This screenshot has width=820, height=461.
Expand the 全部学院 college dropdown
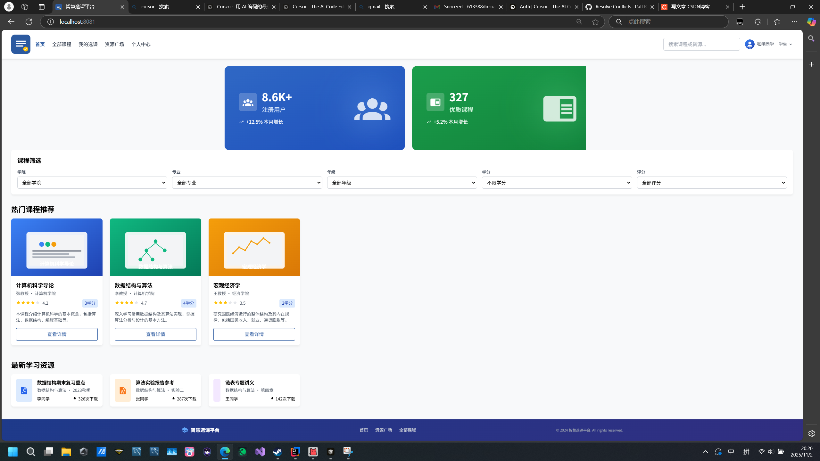(x=92, y=183)
